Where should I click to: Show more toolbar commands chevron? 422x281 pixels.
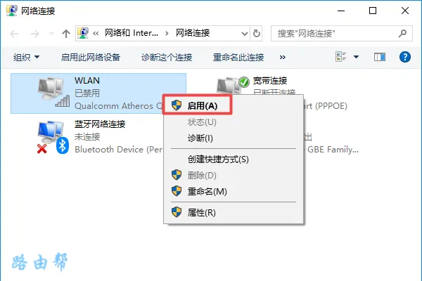283,57
